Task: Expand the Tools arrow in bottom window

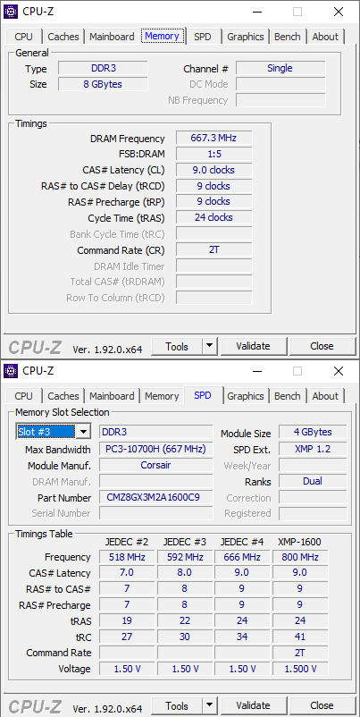Action: click(209, 705)
